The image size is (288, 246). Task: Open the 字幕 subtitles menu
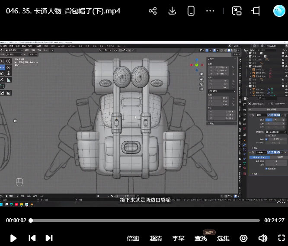click(x=178, y=238)
